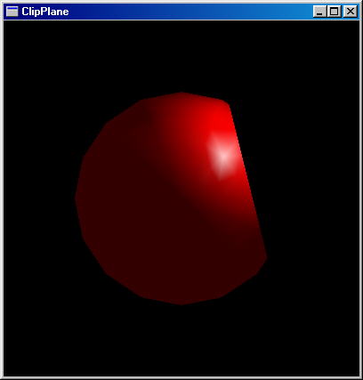363x380 pixels.
Task: Click the bottommost point of the sphere
Action: 181,303
